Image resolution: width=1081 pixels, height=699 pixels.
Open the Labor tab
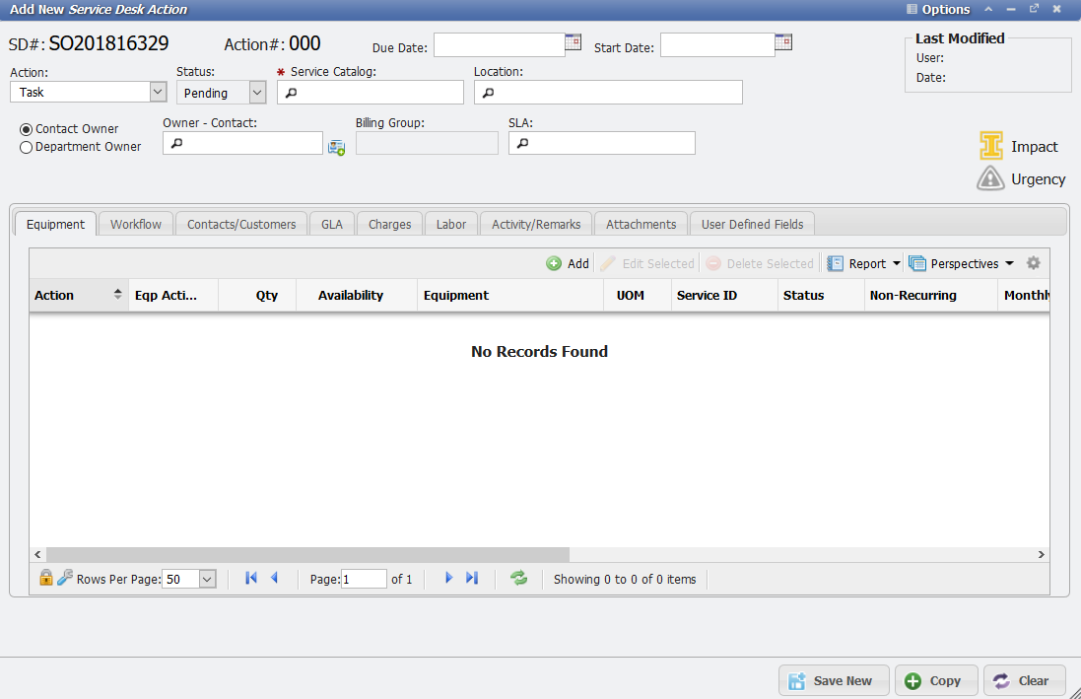tap(451, 224)
